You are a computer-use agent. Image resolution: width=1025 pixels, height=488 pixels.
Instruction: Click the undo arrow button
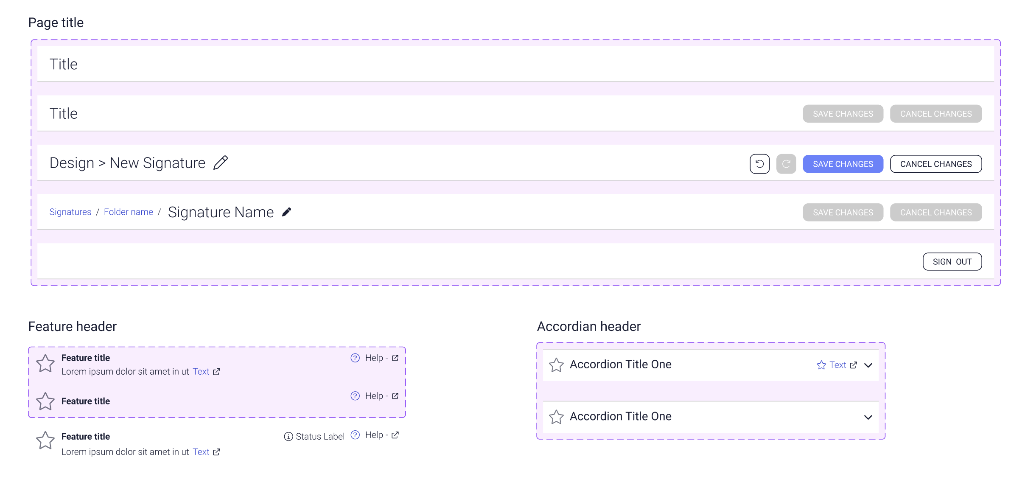pyautogui.click(x=759, y=164)
